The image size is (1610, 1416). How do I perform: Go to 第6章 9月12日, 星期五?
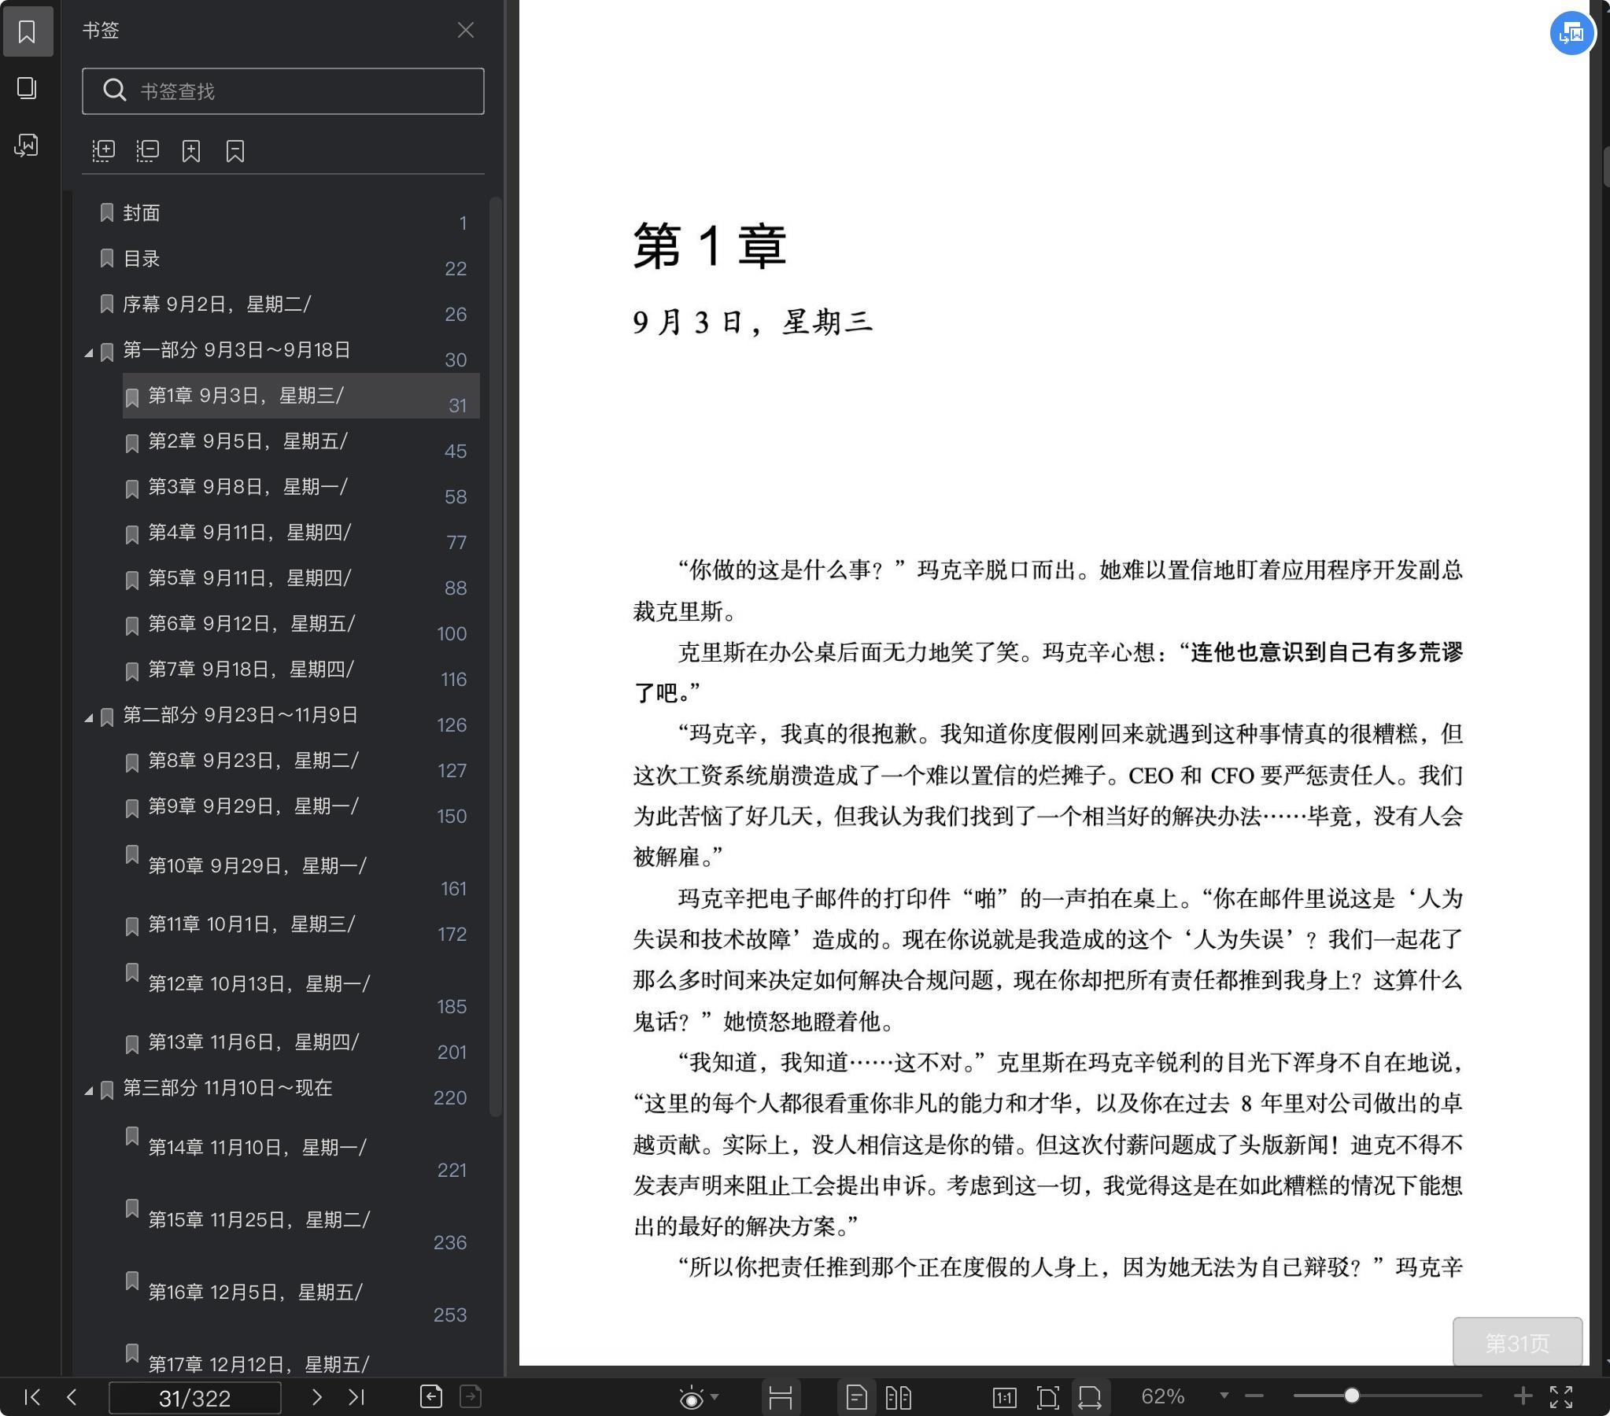tap(252, 624)
